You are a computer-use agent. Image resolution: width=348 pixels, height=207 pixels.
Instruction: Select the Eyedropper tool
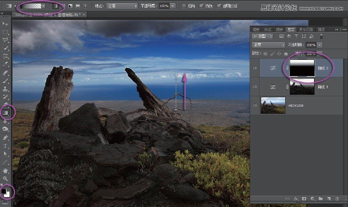click(5, 64)
